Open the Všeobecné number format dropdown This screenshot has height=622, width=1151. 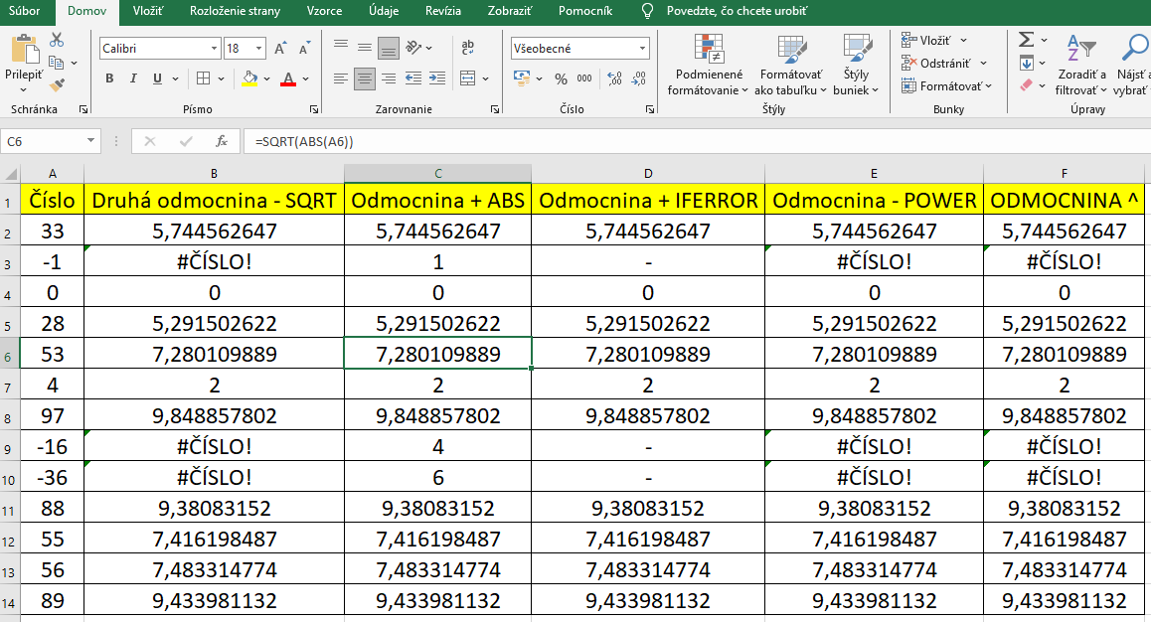[642, 49]
